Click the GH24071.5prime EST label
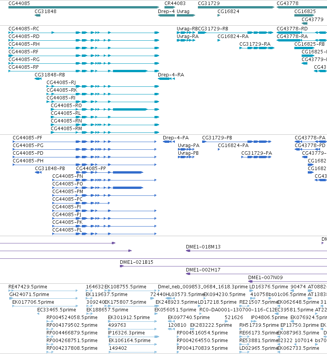This screenshot has width=327, height=354. point(29,294)
